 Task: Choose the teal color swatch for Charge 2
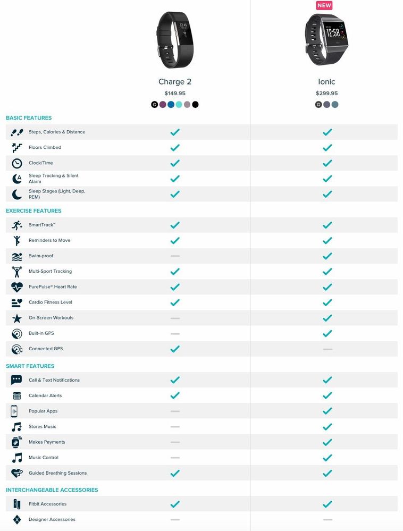click(179, 105)
